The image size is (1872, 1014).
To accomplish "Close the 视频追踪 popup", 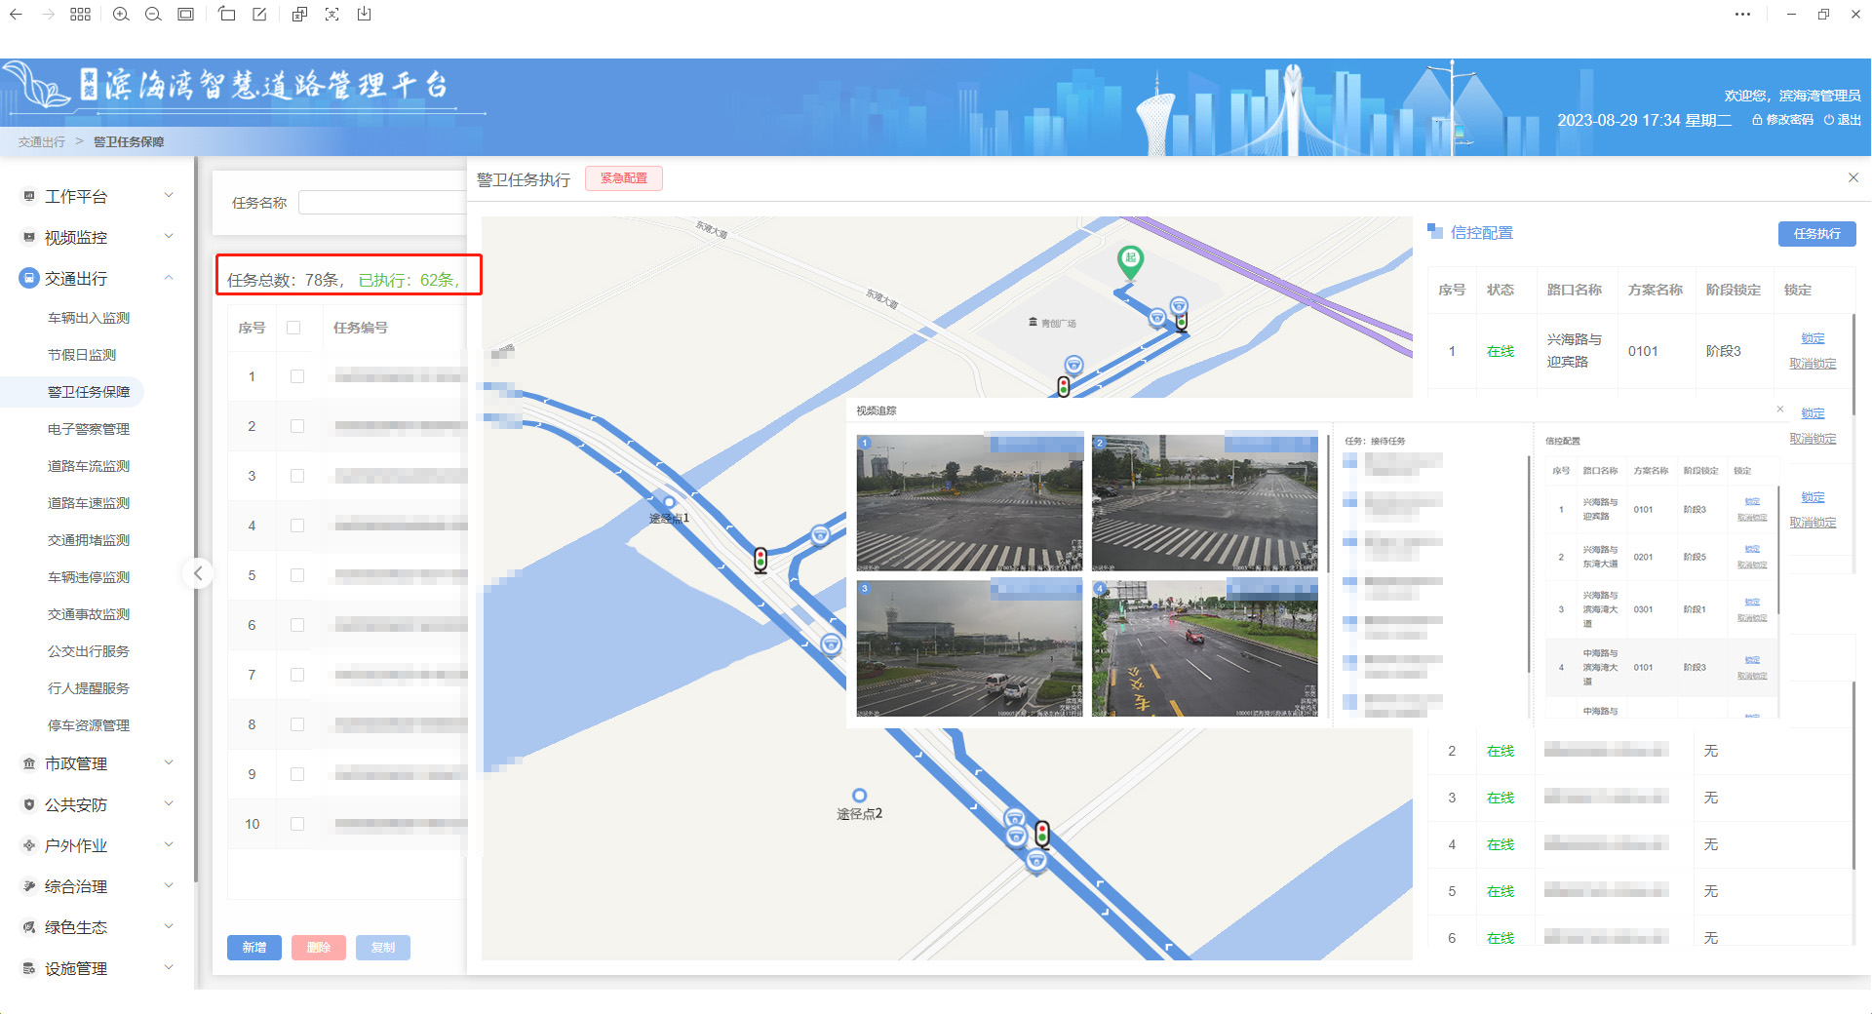I will [x=1780, y=409].
